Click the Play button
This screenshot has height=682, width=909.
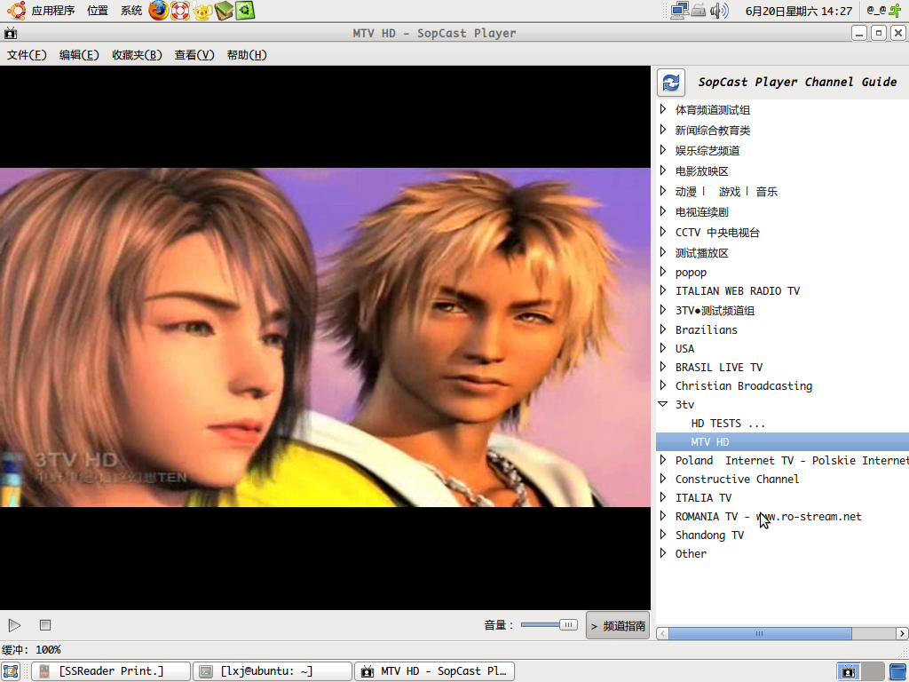click(x=15, y=625)
